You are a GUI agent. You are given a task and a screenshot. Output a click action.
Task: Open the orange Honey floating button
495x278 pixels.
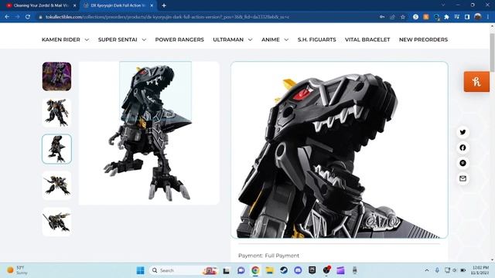(476, 82)
